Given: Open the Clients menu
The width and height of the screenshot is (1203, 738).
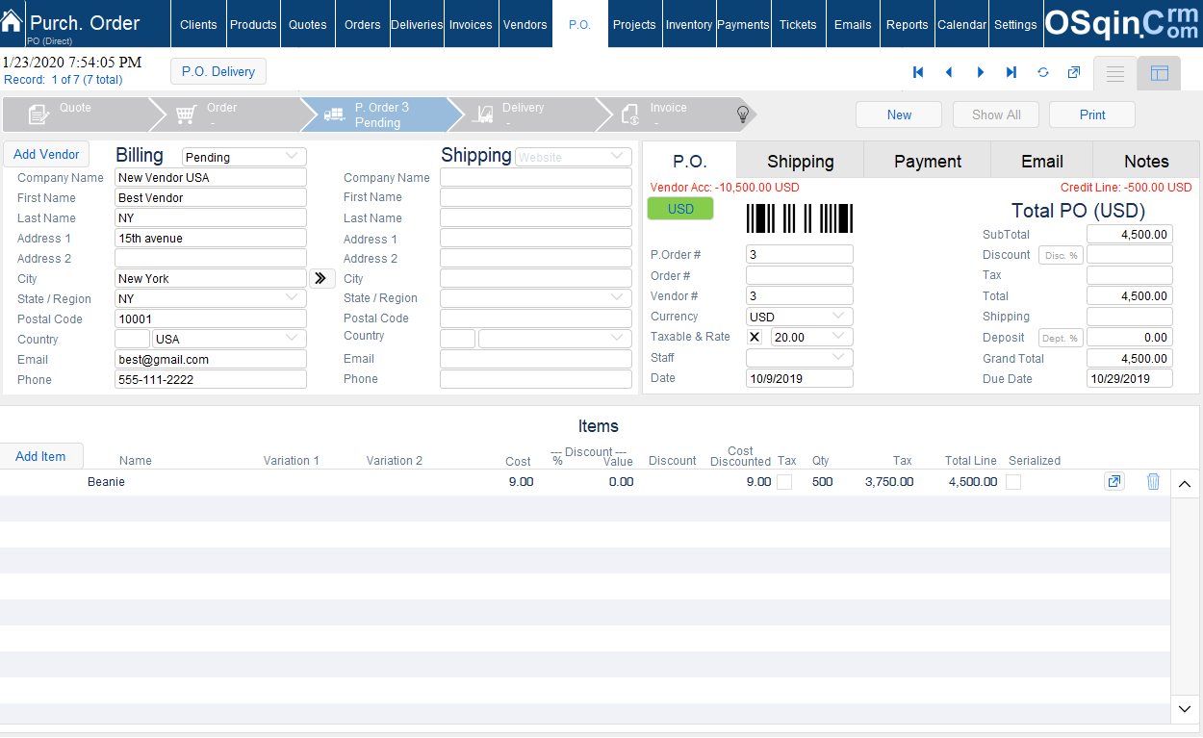Looking at the screenshot, I should [x=198, y=24].
